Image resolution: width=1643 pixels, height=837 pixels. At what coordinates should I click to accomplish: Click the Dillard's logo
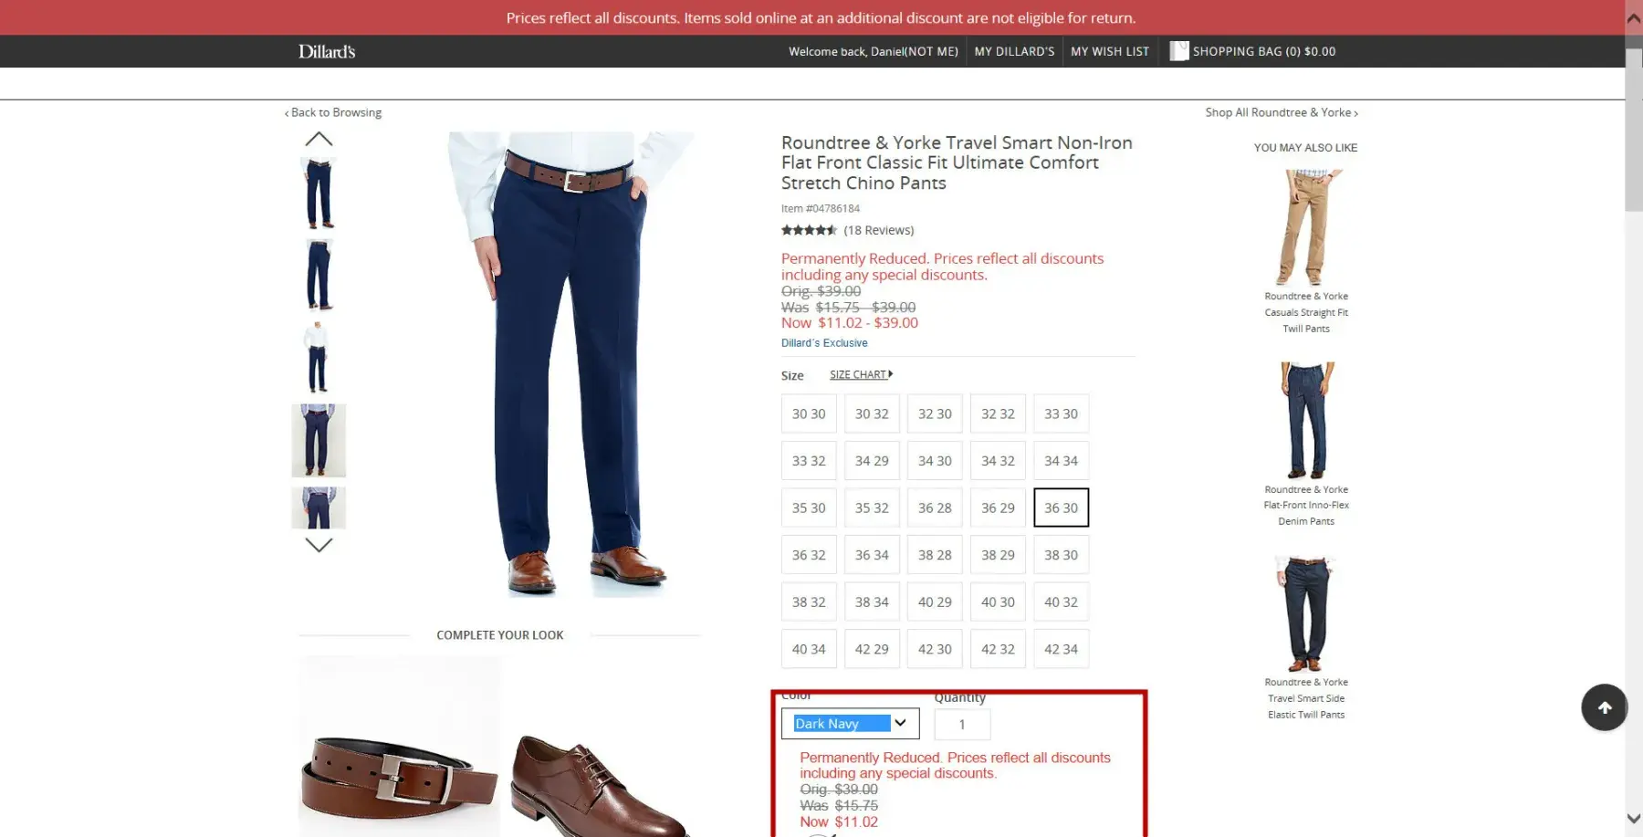[x=327, y=51]
